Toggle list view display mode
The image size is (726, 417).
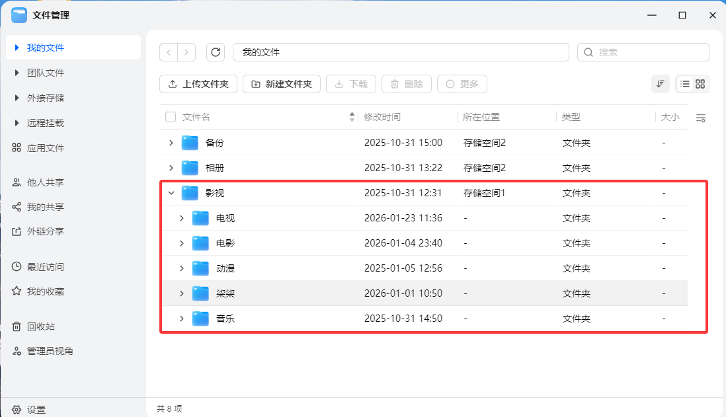pyautogui.click(x=686, y=84)
